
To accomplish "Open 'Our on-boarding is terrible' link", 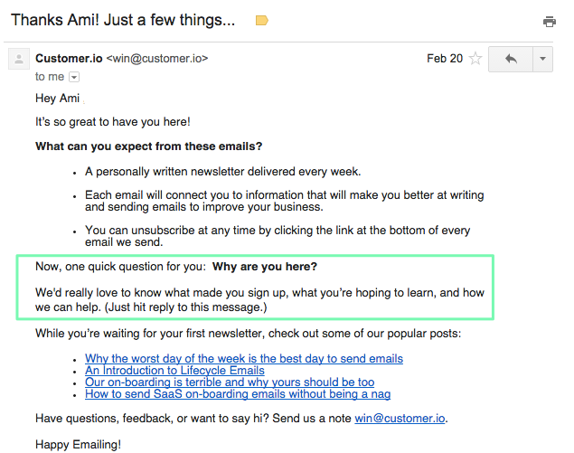I will point(230,382).
